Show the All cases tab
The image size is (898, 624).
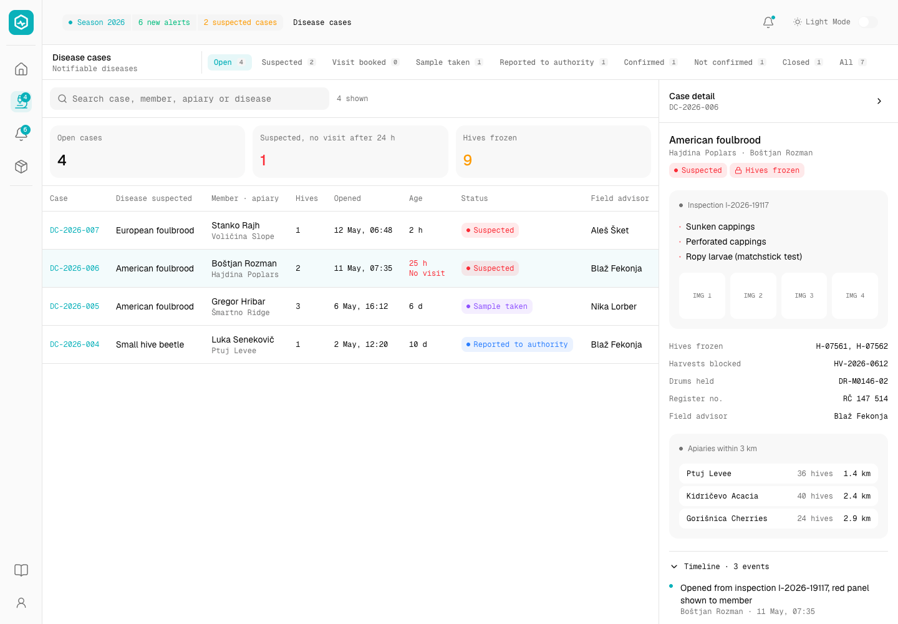pyautogui.click(x=852, y=62)
